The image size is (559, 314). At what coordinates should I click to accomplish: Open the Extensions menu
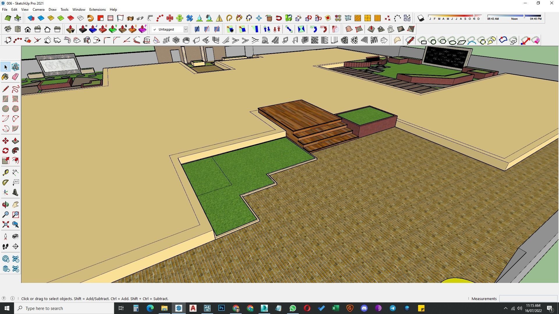[97, 10]
